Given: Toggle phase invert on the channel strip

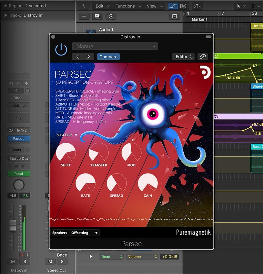Looking at the screenshot, I should (26, 83).
